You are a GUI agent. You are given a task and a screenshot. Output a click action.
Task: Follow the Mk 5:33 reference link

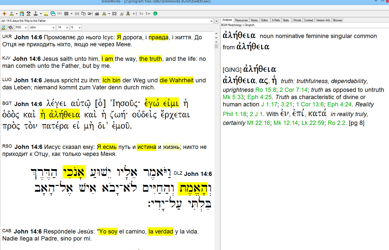coord(233,97)
